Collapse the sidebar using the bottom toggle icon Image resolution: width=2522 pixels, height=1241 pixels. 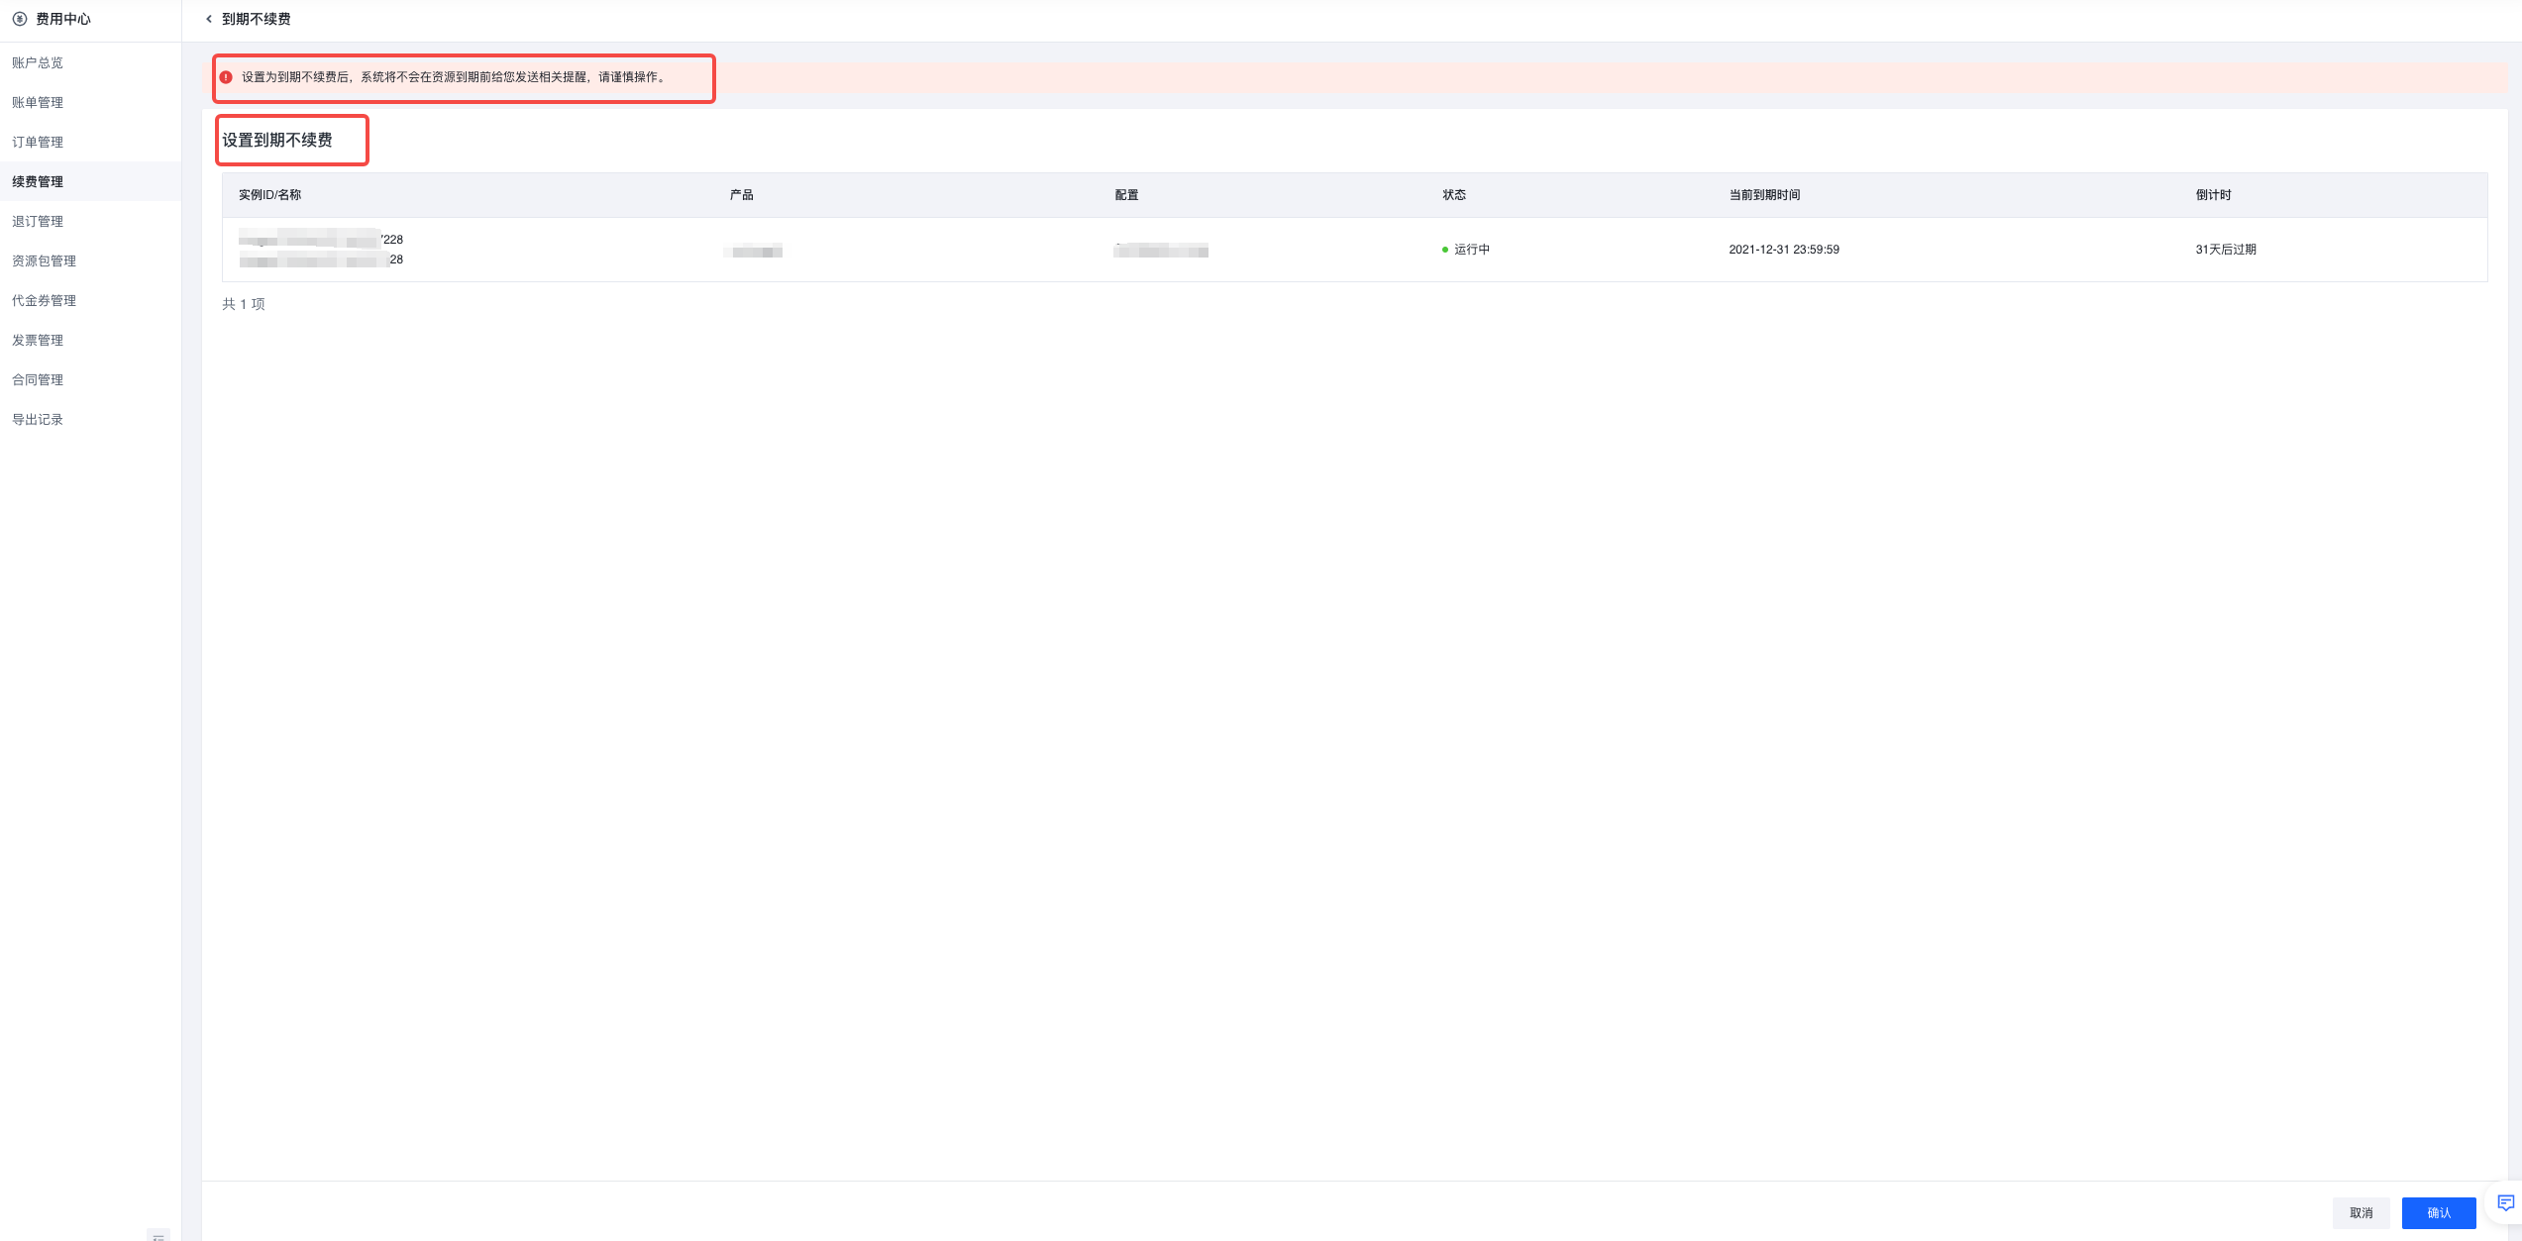[158, 1235]
